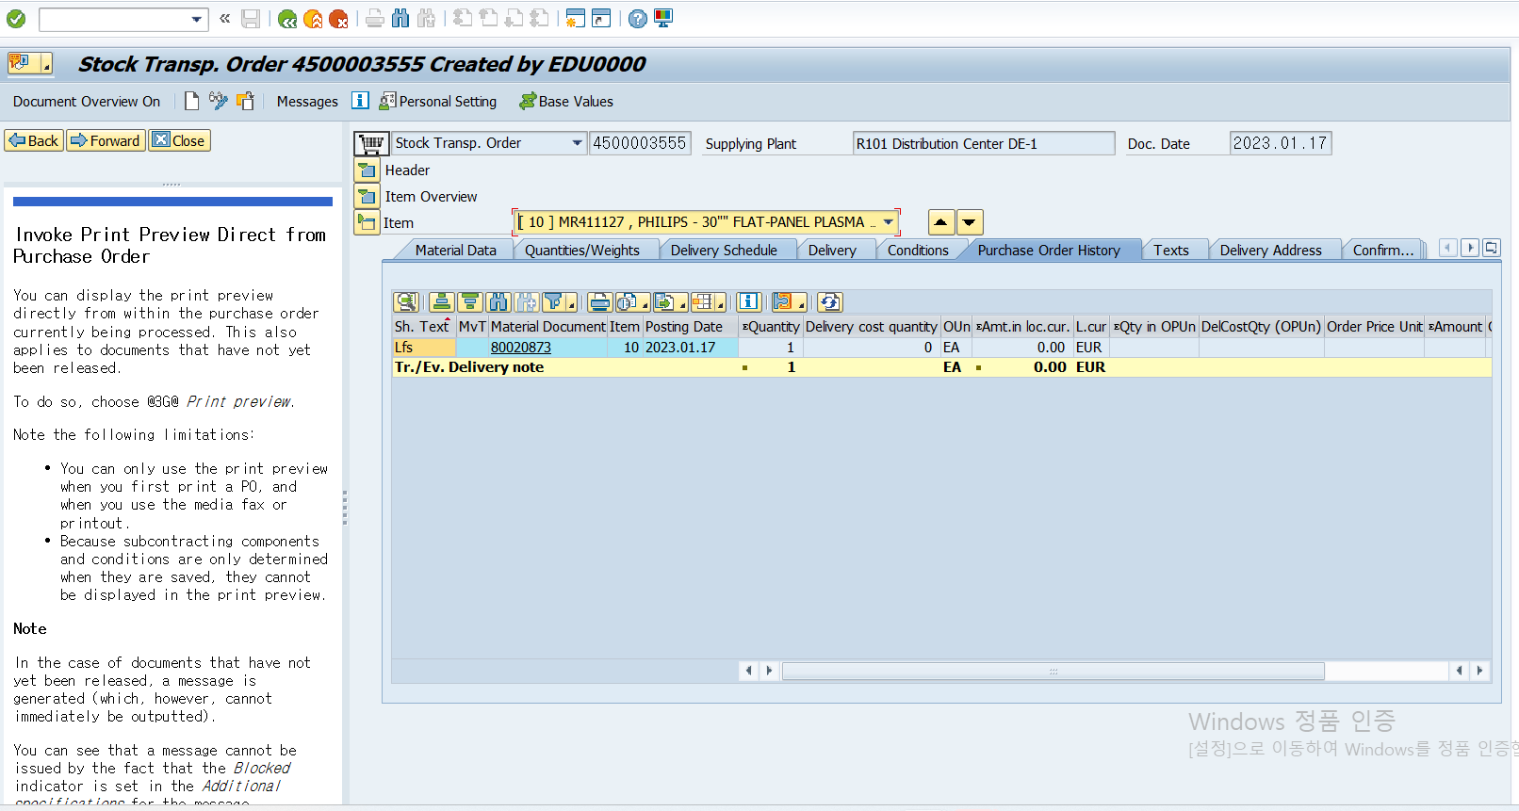Screen dimensions: 1519x811
Task: Click the Other Purchase Order icon
Action: point(246,101)
